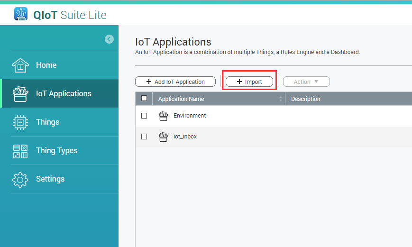Open the Home menu item
The image size is (412, 247).
[x=59, y=65]
